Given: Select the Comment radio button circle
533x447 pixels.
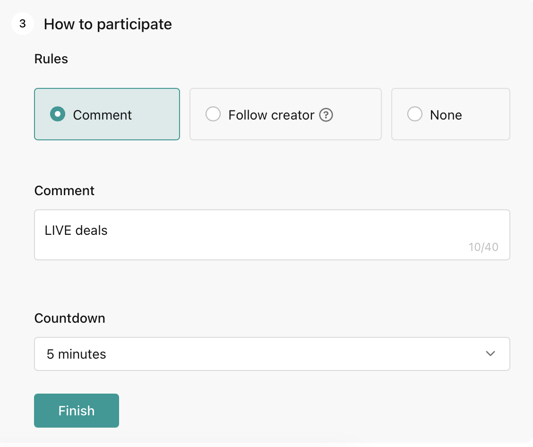Looking at the screenshot, I should pyautogui.click(x=58, y=114).
